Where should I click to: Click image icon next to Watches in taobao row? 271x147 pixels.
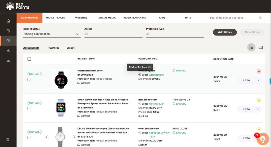[79, 116]
